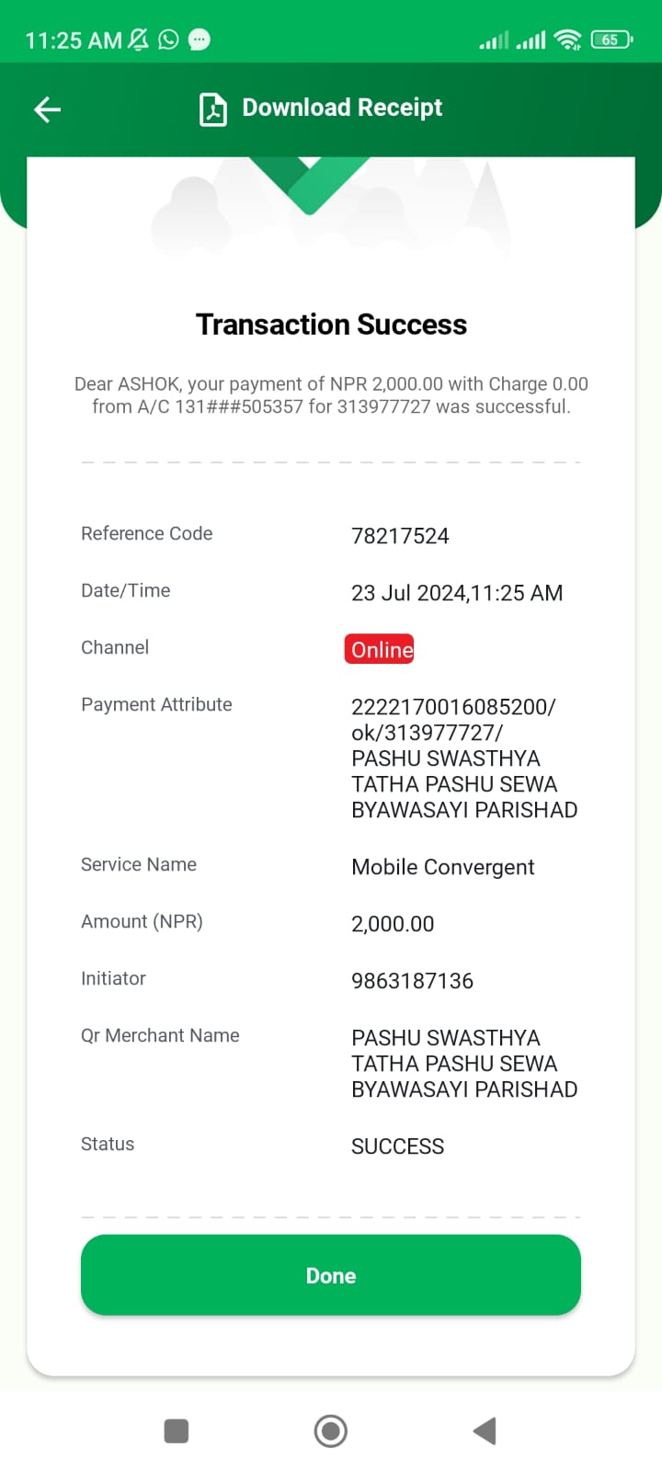Tap the Wi-Fi status icon
The height and width of the screenshot is (1471, 662).
point(569,40)
